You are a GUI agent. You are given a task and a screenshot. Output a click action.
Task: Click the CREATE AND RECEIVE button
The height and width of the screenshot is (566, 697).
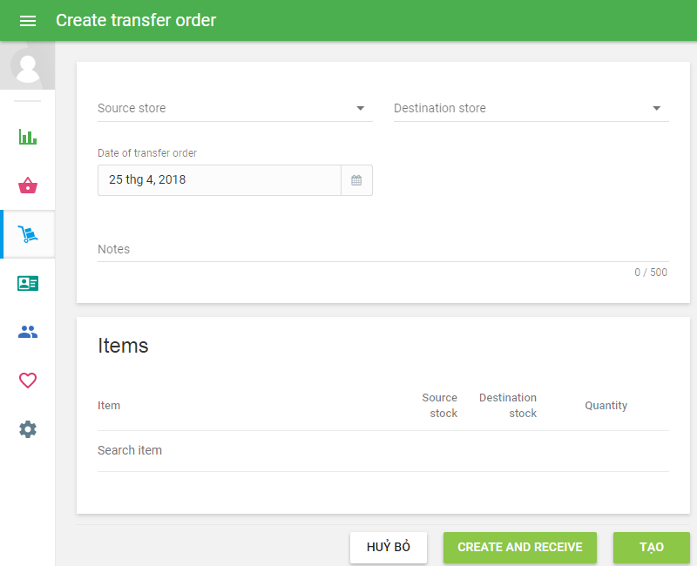pos(519,548)
